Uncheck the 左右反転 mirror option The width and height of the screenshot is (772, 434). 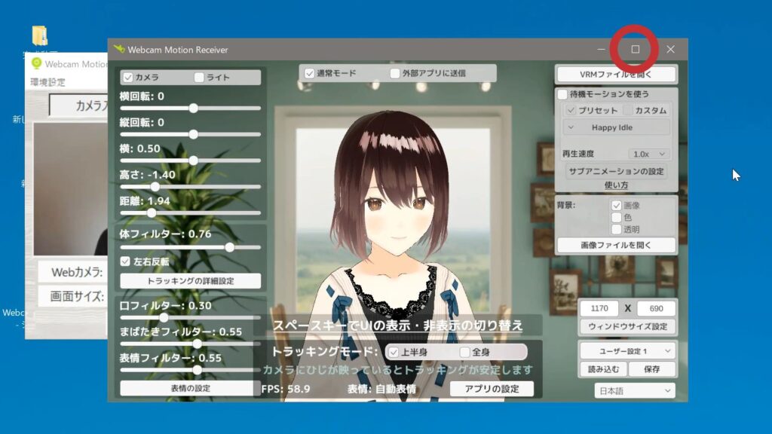click(x=127, y=261)
